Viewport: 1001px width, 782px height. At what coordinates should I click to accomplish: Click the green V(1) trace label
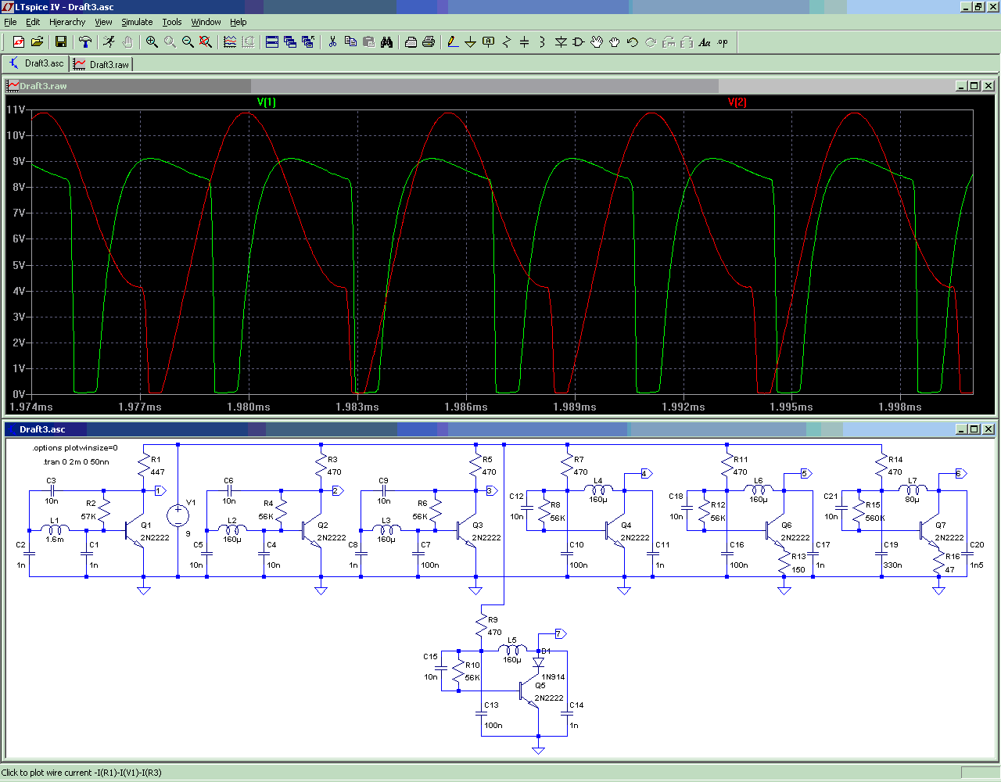(x=266, y=102)
